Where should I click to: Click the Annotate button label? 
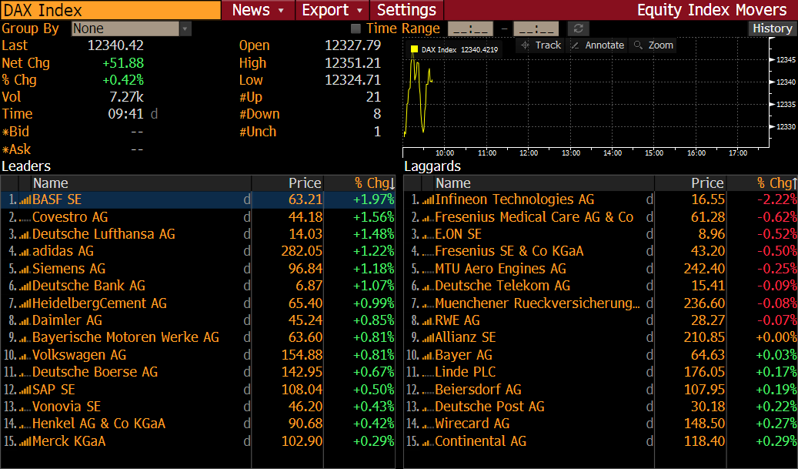[605, 45]
